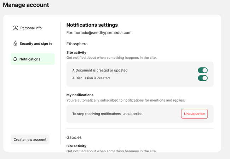
Task: Click the 'A Document is created or updated' label
Action: pos(100,70)
